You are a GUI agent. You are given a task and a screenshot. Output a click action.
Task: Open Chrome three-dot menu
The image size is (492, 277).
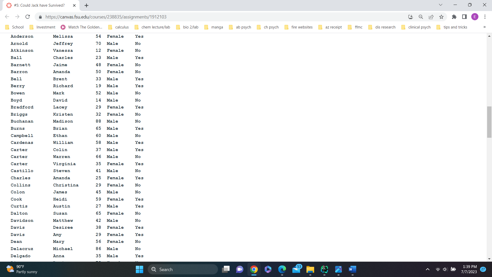[x=485, y=17]
